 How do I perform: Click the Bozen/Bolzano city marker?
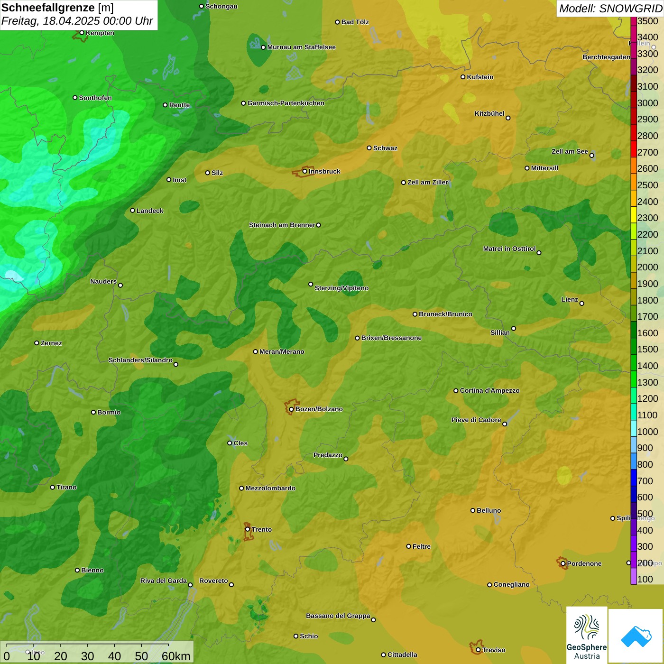[291, 409]
